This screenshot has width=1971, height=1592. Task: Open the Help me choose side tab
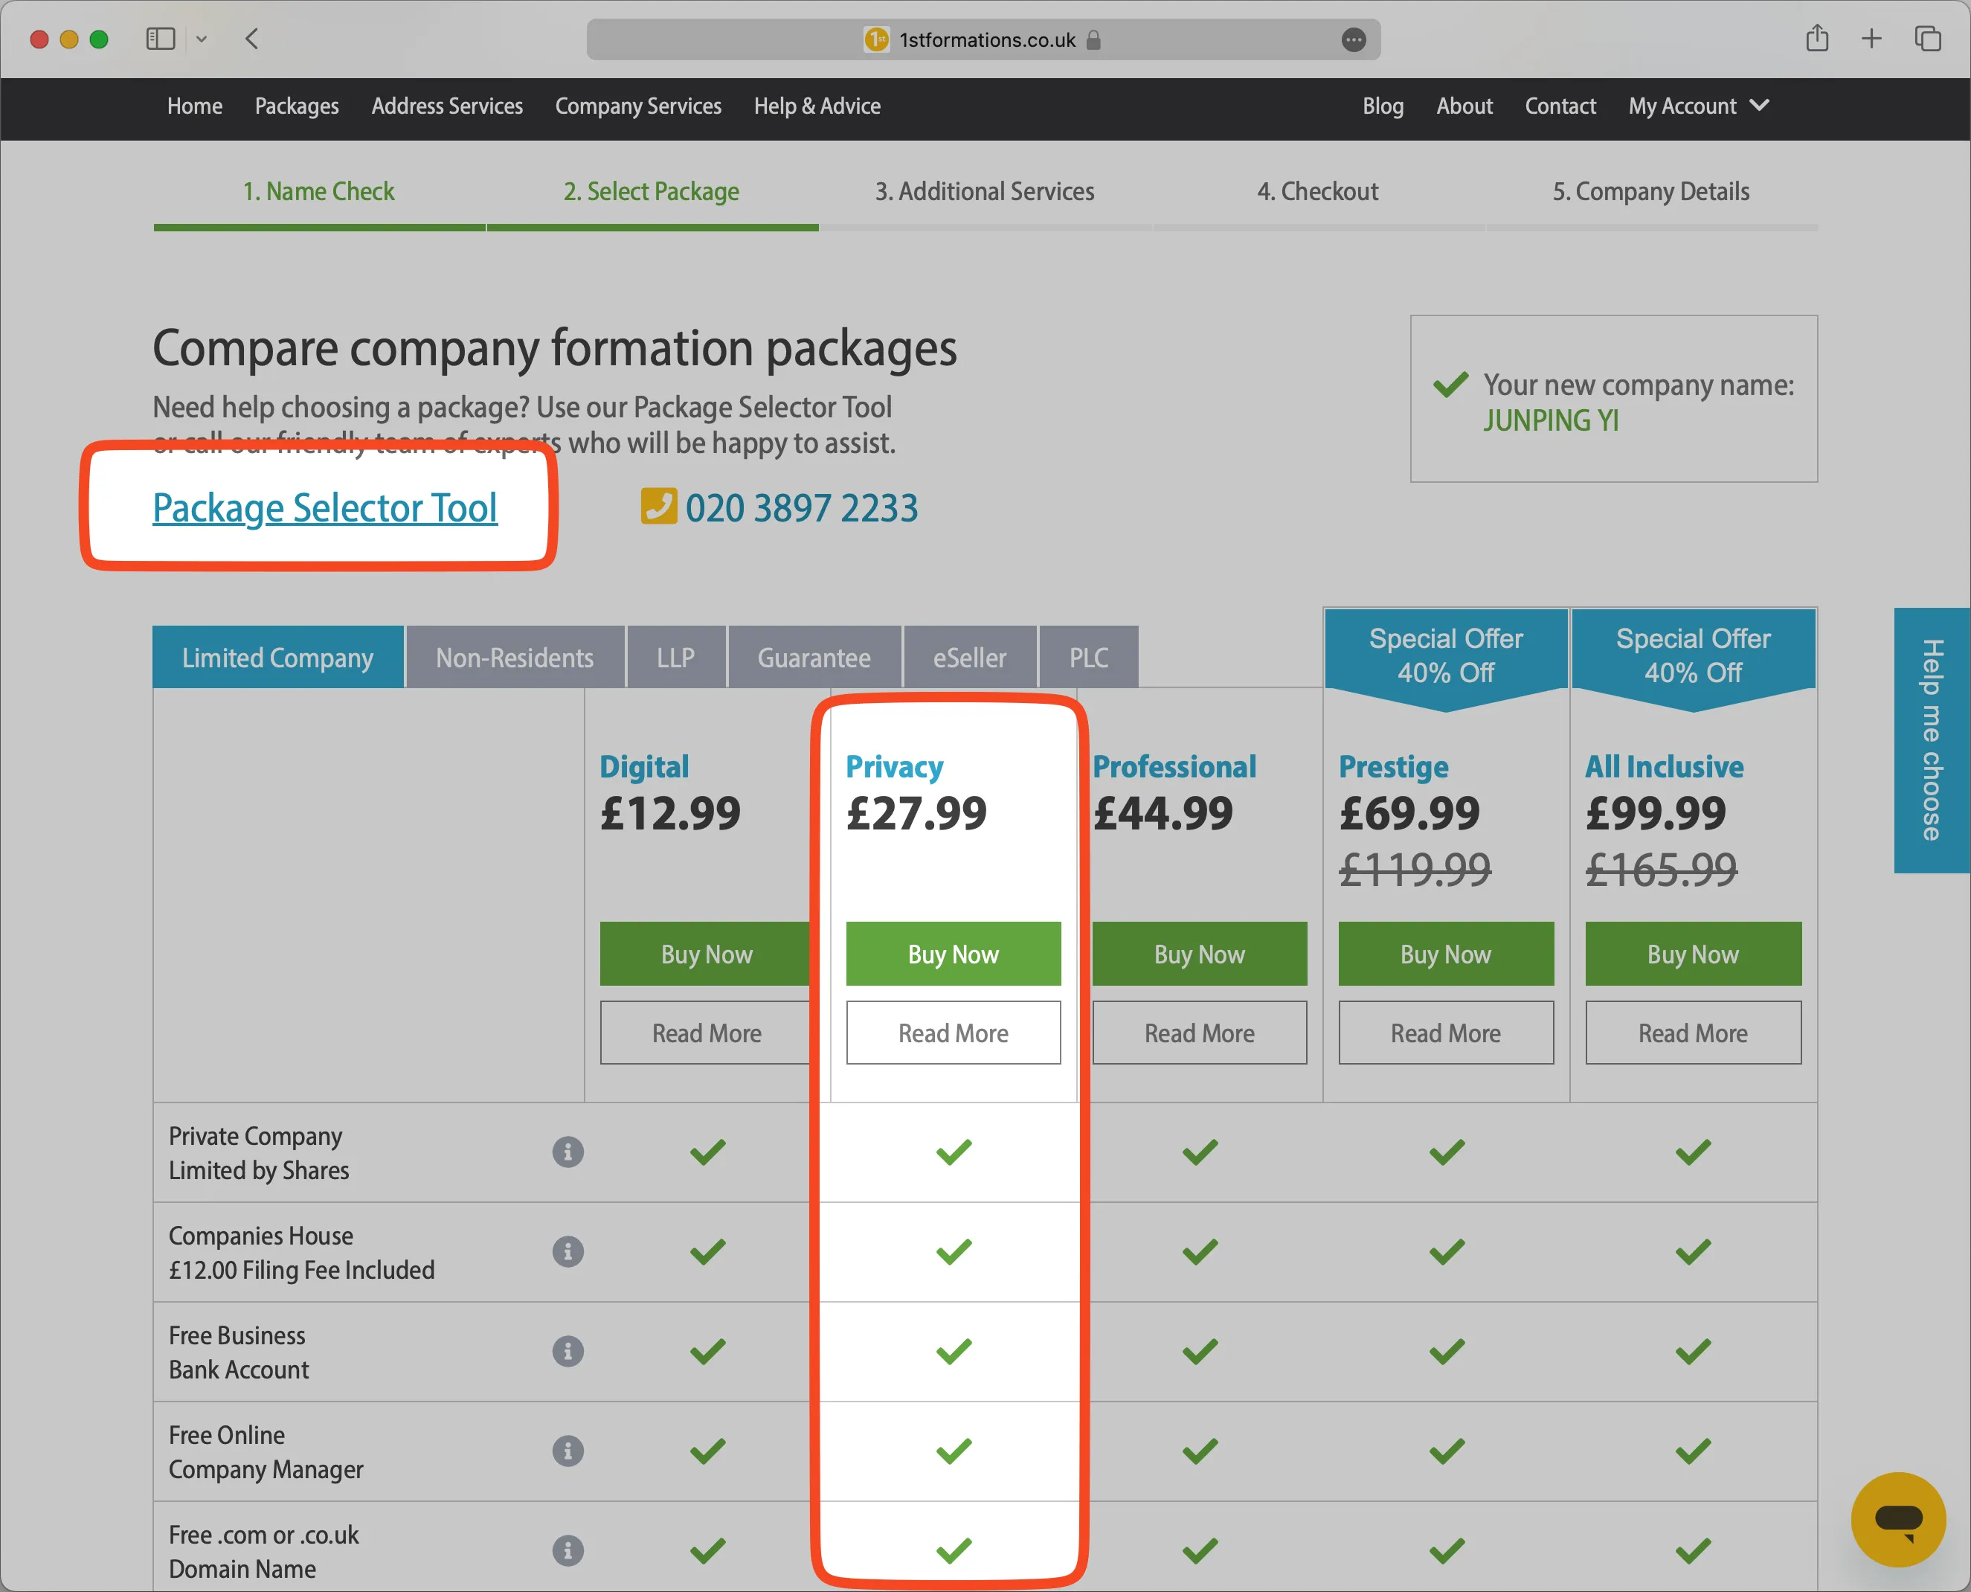tap(1931, 740)
